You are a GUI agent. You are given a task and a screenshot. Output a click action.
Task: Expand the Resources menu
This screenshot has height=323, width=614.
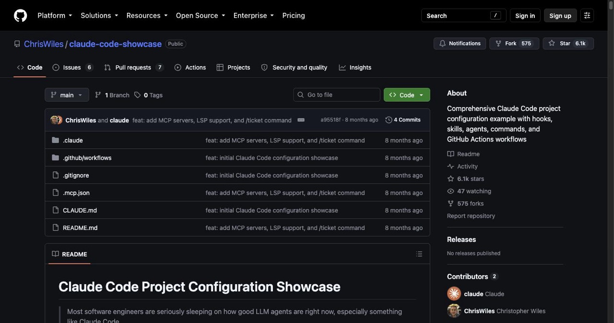coord(147,15)
